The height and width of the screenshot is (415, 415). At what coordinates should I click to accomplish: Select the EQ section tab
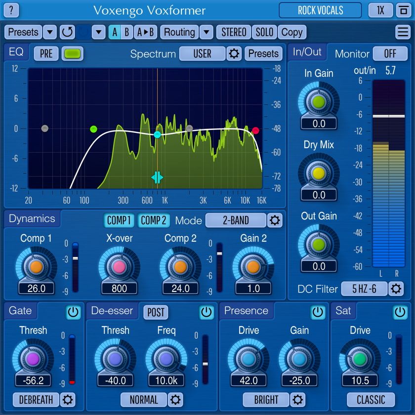coord(16,52)
